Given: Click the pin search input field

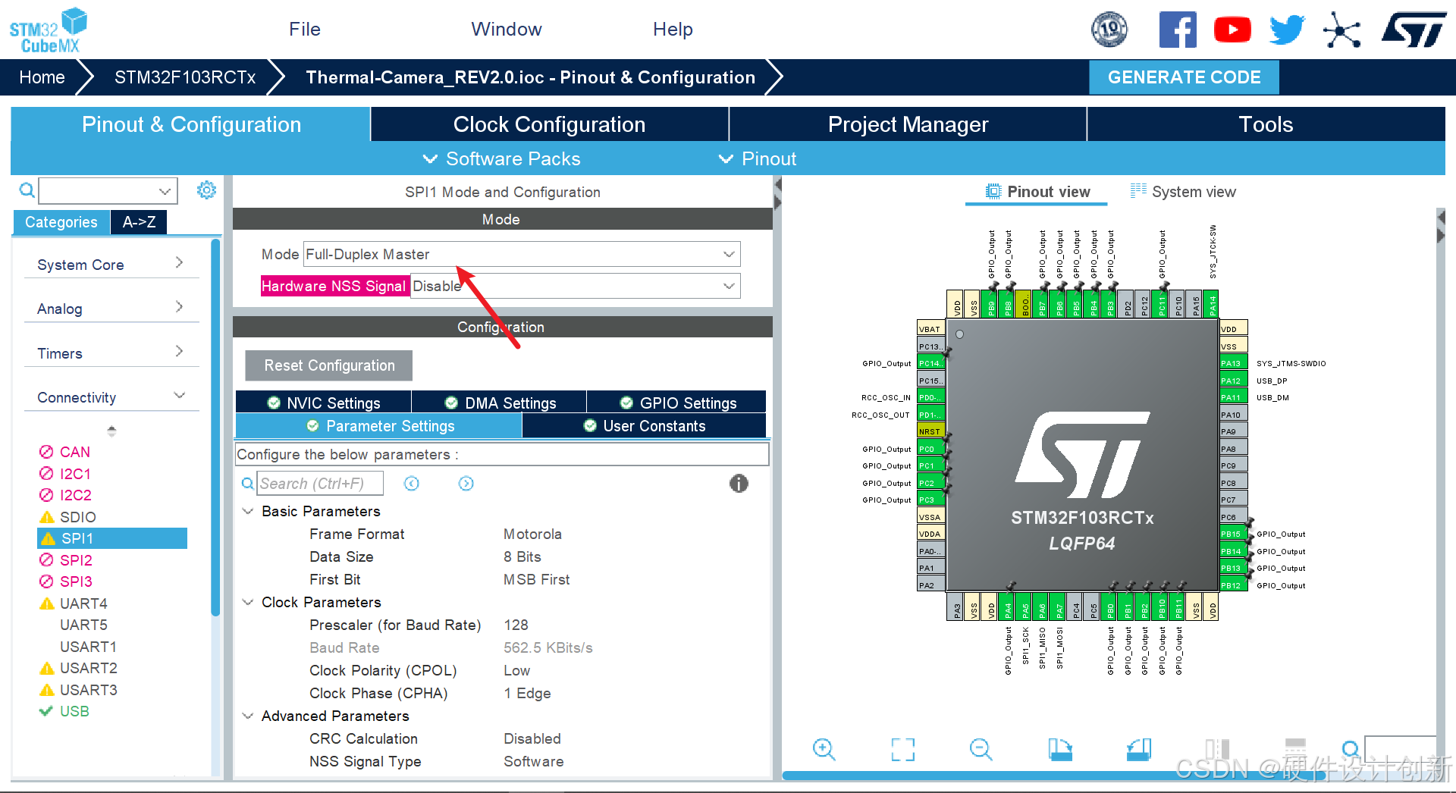Looking at the screenshot, I should (1401, 749).
